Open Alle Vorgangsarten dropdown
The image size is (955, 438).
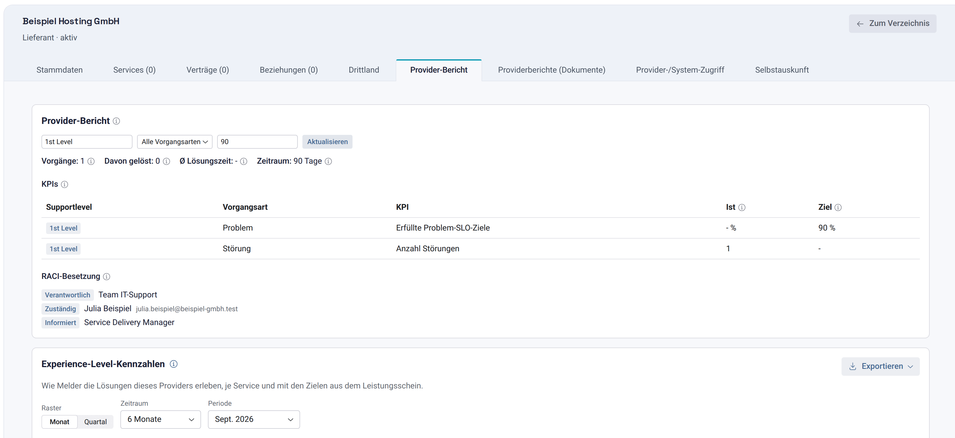175,142
